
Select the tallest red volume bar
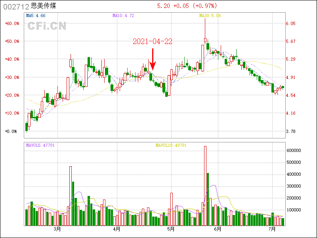tap(205, 186)
